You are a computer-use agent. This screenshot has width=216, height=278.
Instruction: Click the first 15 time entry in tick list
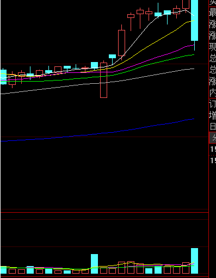213,150
